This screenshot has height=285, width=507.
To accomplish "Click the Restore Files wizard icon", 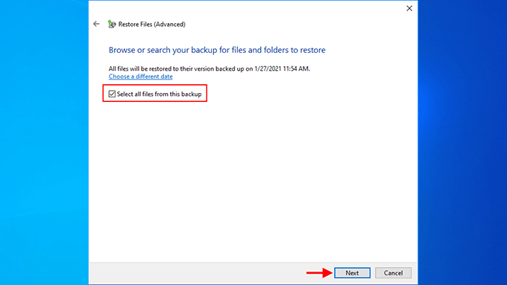I will (x=112, y=24).
